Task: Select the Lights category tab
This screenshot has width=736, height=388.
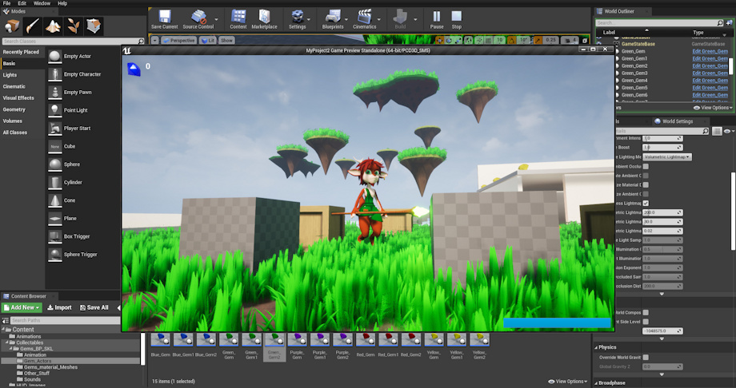Action: [x=10, y=75]
